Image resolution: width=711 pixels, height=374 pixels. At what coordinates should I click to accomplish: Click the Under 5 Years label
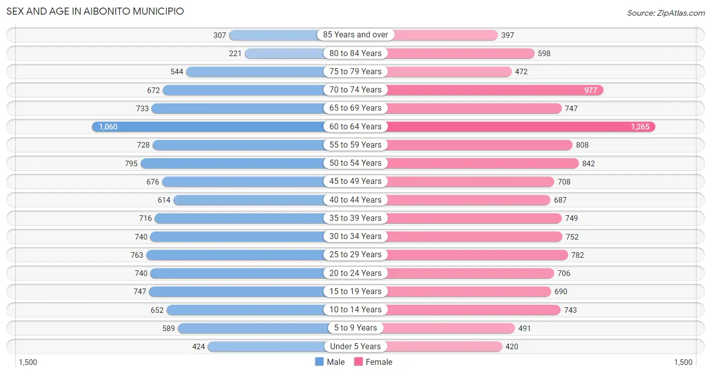(355, 346)
